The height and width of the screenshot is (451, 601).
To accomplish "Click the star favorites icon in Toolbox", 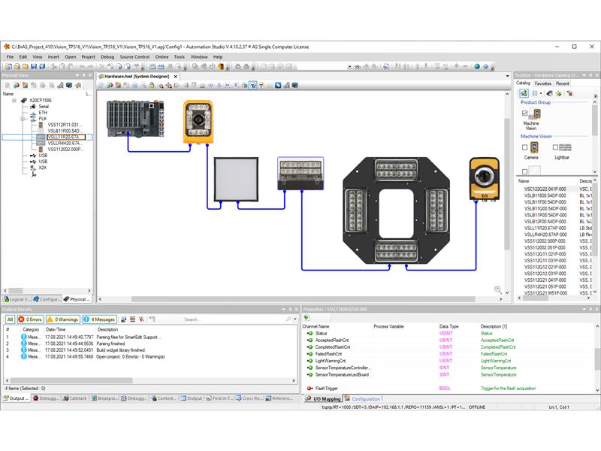I will [x=559, y=93].
